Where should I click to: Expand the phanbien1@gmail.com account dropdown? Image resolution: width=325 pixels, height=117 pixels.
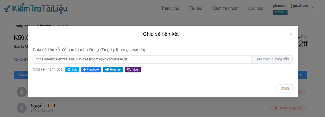(x=313, y=8)
